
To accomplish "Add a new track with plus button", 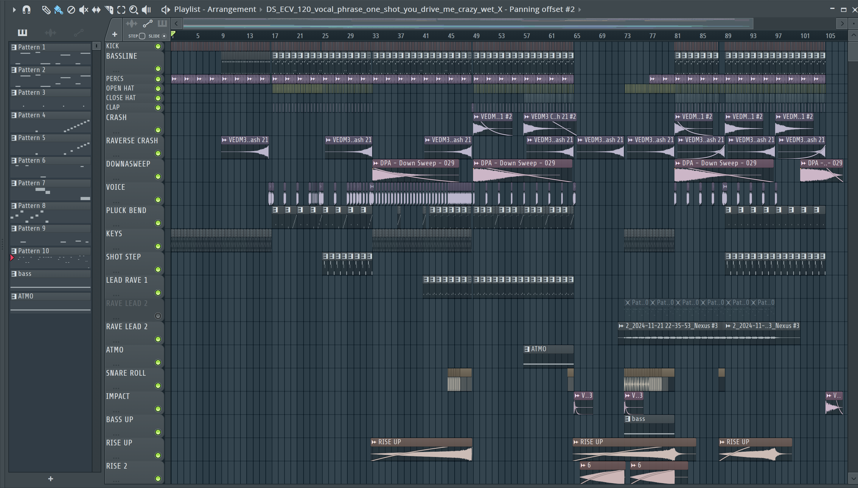I will click(115, 34).
